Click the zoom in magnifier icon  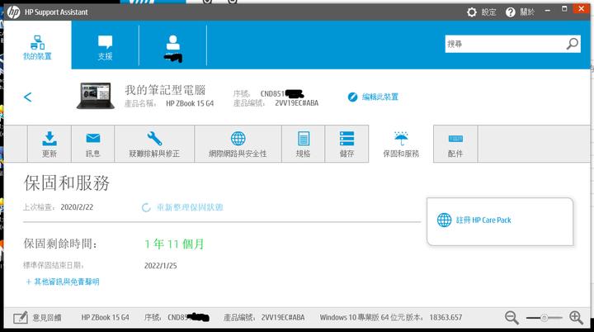point(576,317)
